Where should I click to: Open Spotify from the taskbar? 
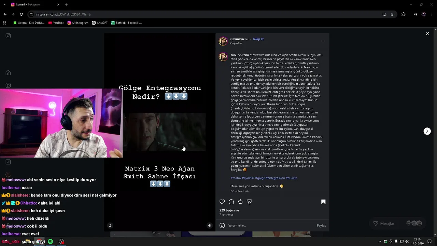[x=50, y=242]
